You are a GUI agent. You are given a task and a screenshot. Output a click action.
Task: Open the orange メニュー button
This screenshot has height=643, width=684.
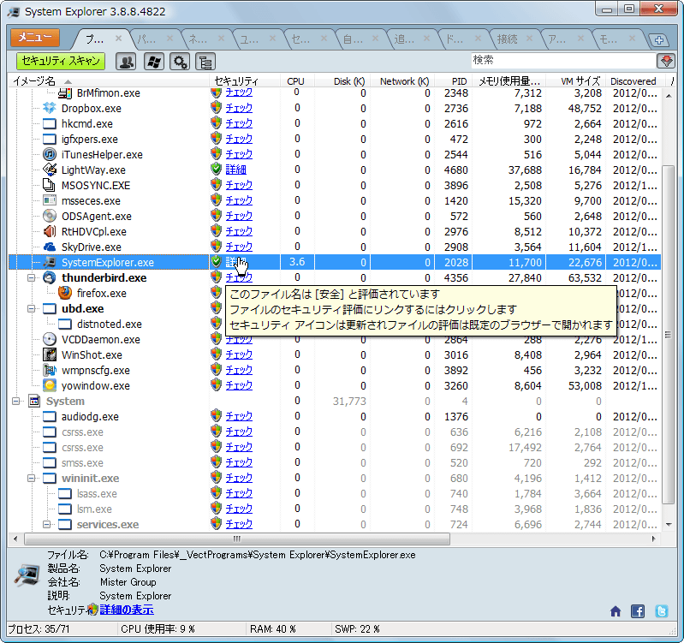[35, 38]
